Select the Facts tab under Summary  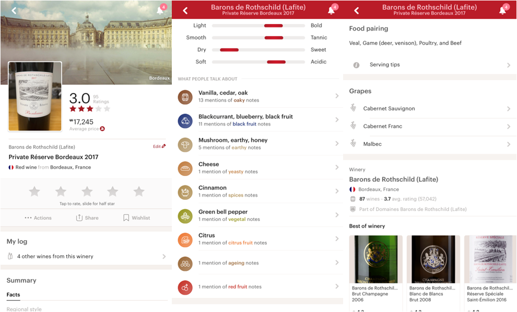point(13,295)
